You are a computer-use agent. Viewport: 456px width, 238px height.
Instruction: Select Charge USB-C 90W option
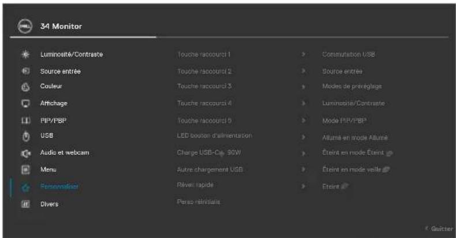tap(209, 153)
